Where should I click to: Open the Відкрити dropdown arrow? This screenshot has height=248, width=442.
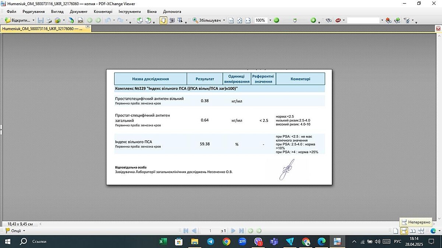tap(34, 20)
